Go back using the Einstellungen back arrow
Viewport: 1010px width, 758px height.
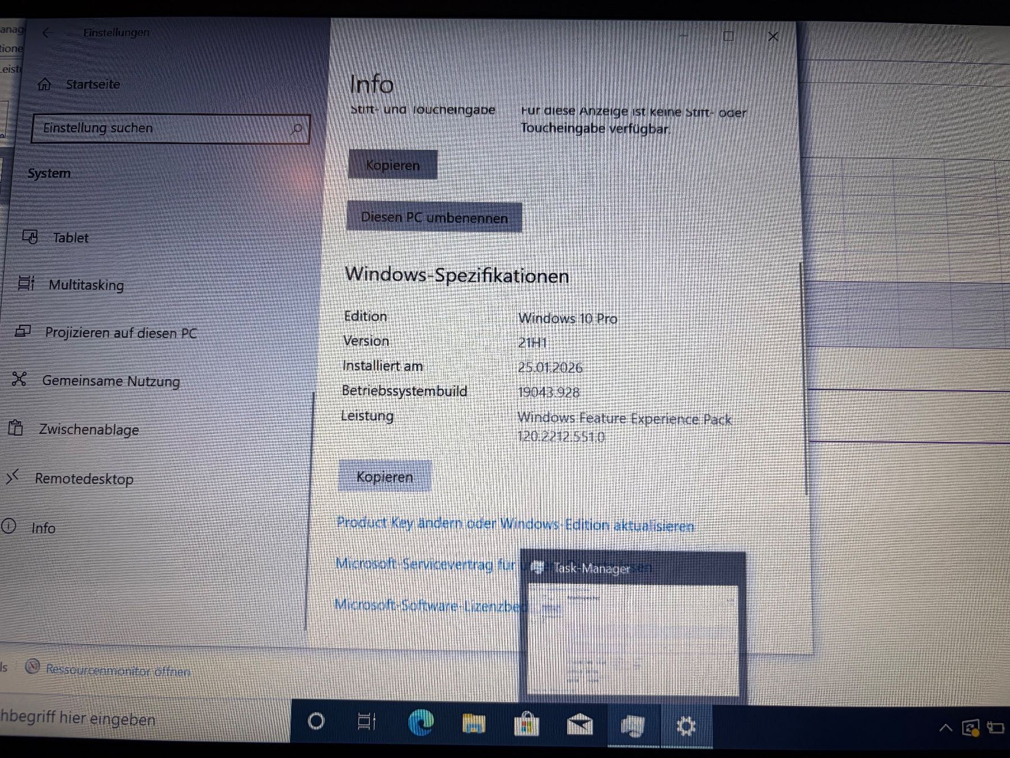point(47,33)
